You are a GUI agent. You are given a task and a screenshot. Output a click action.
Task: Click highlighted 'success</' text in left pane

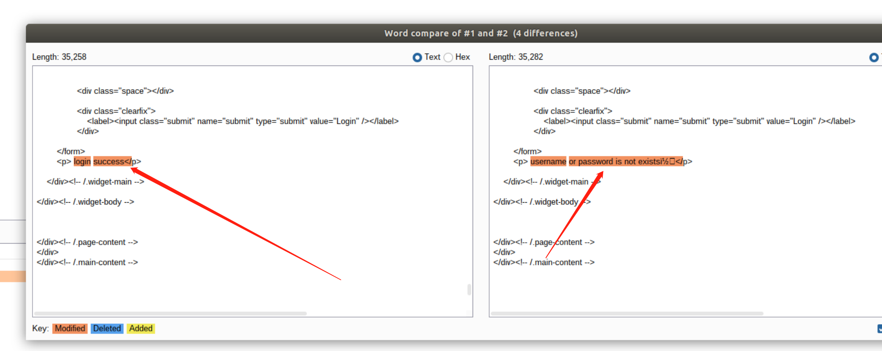[112, 162]
